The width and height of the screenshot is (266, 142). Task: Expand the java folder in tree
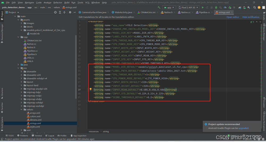[x=18, y=65]
